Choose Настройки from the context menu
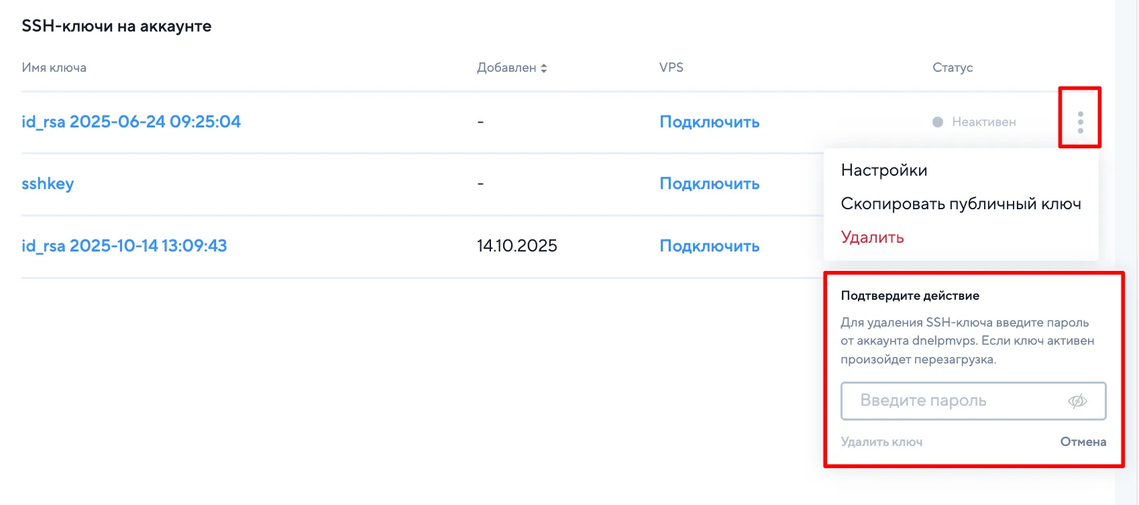Image resolution: width=1139 pixels, height=505 pixels. click(x=883, y=170)
